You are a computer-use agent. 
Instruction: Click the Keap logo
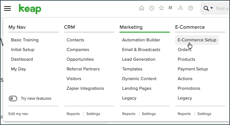(x=30, y=9)
